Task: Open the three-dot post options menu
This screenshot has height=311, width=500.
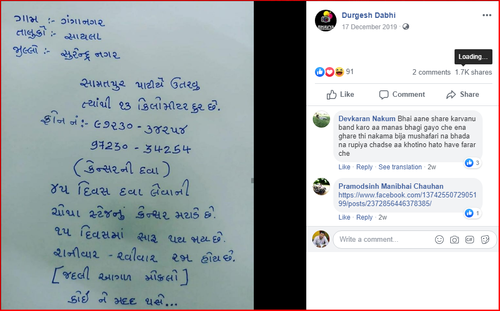Action: [x=486, y=15]
